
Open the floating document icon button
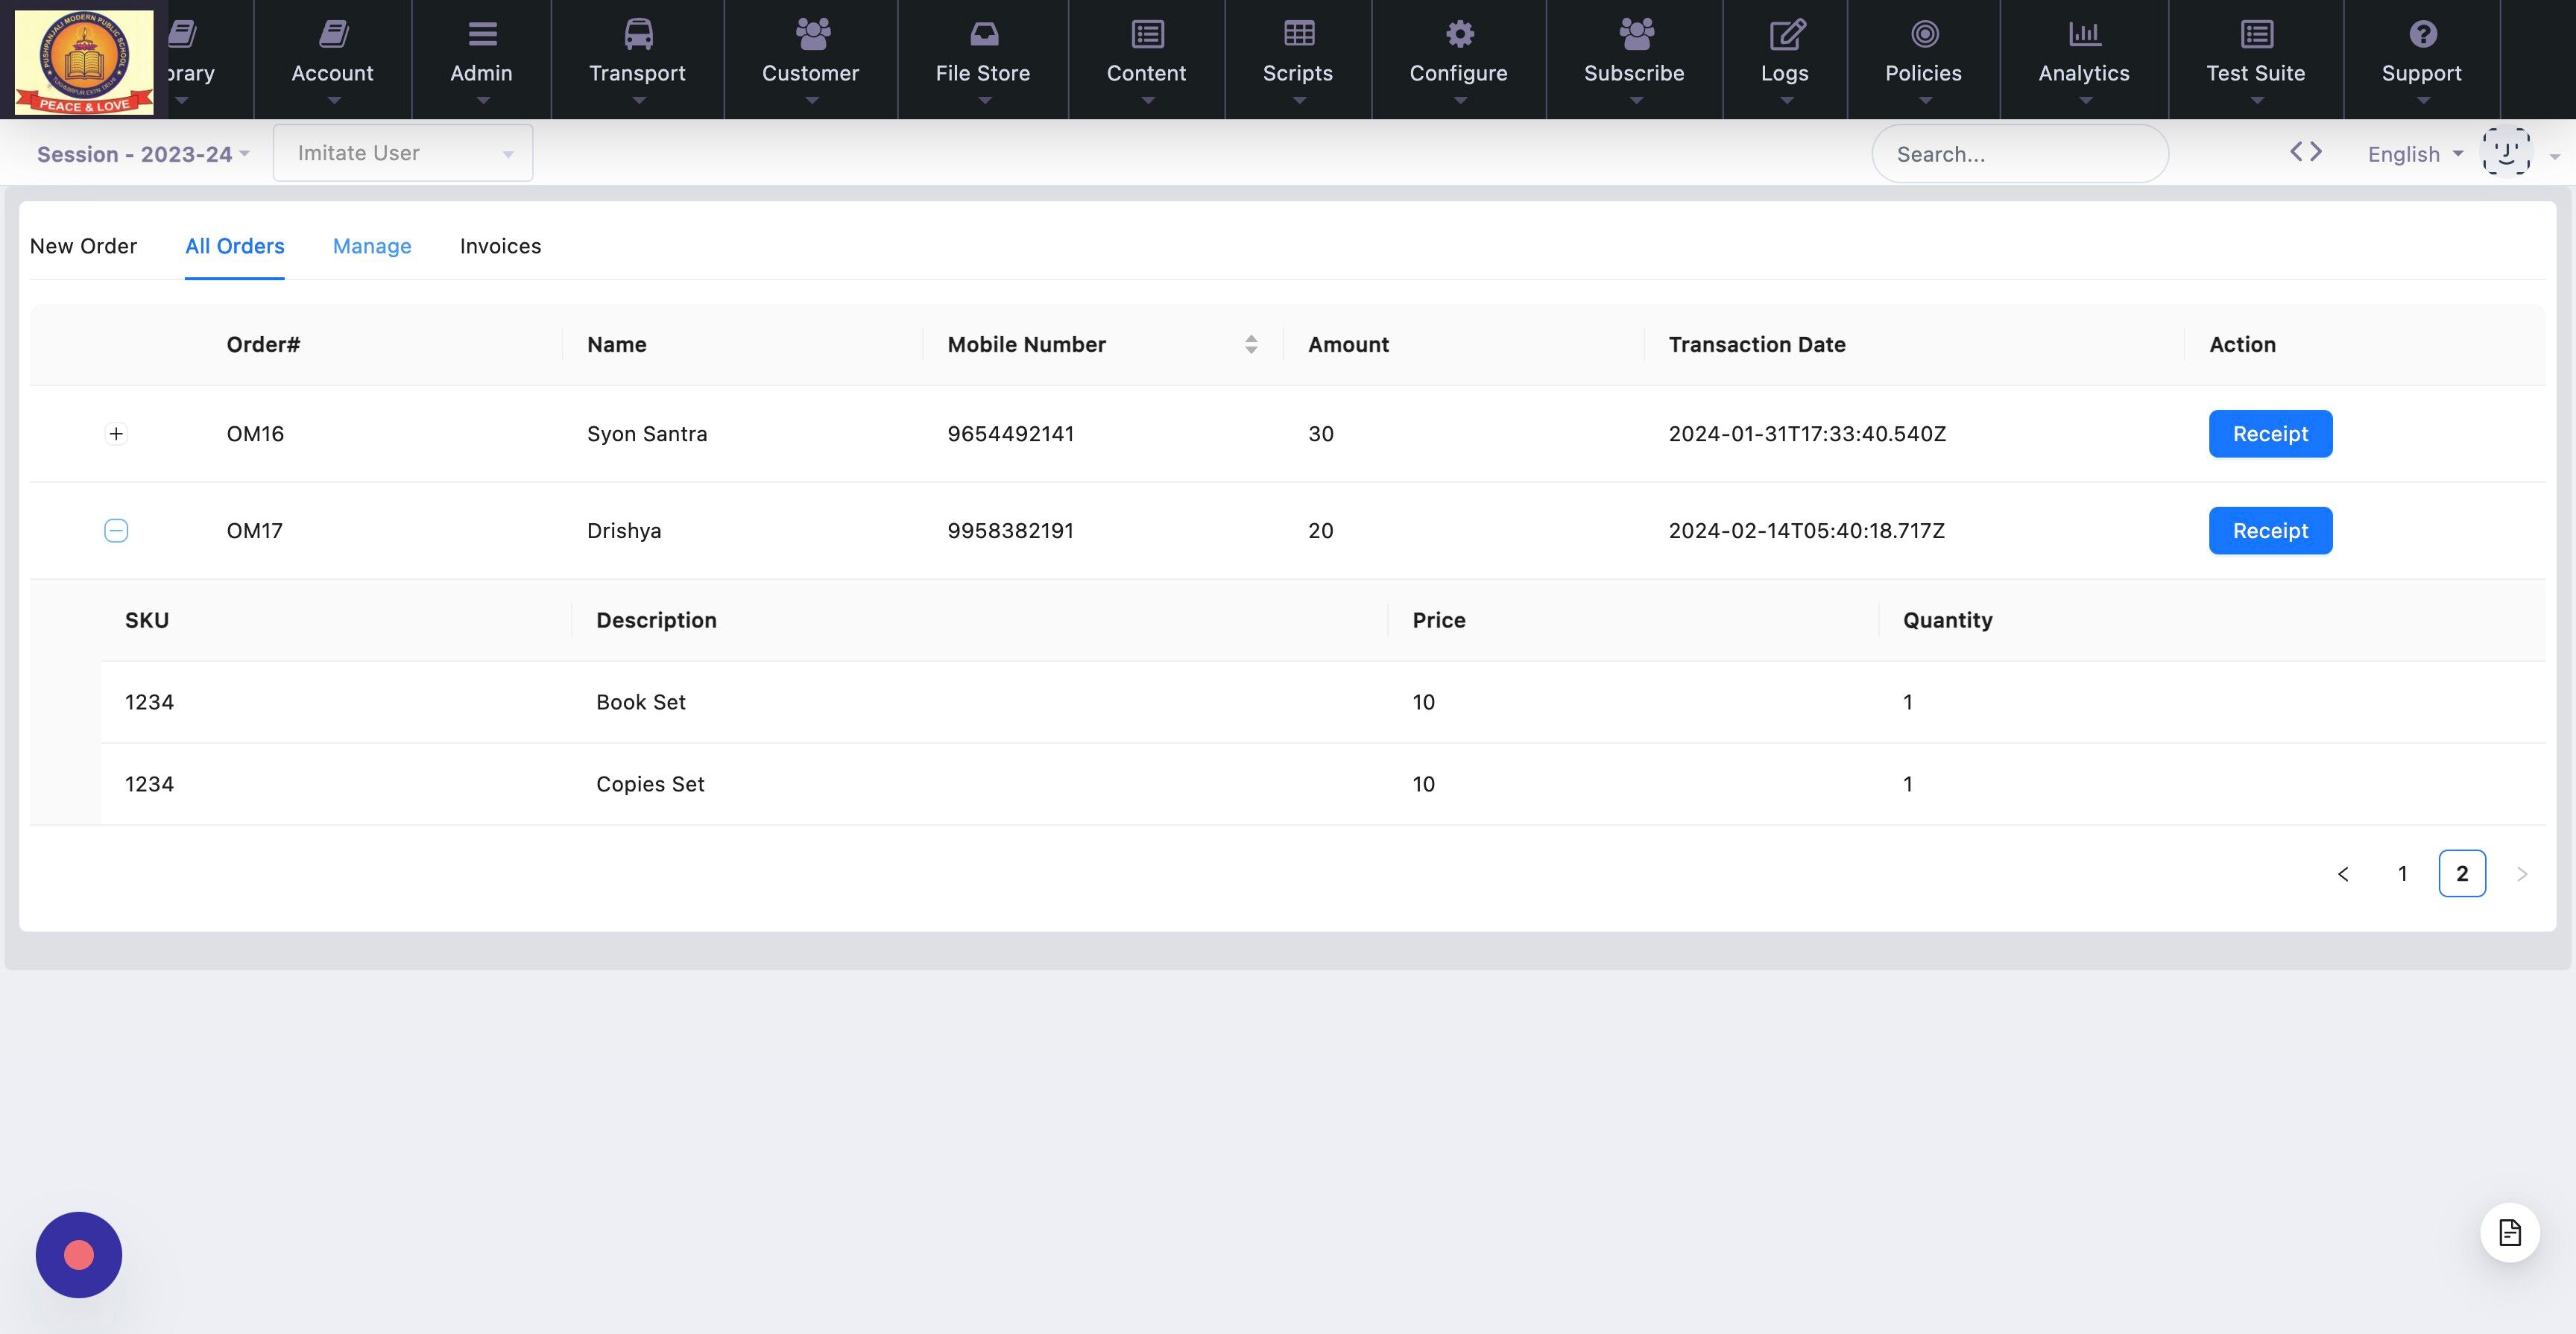pyautogui.click(x=2509, y=1232)
